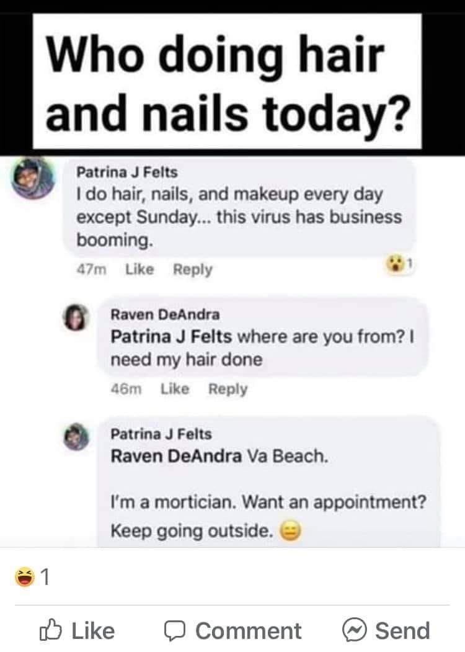Click the bold Raven DeAndra mention
465x652 pixels.
coord(176,456)
